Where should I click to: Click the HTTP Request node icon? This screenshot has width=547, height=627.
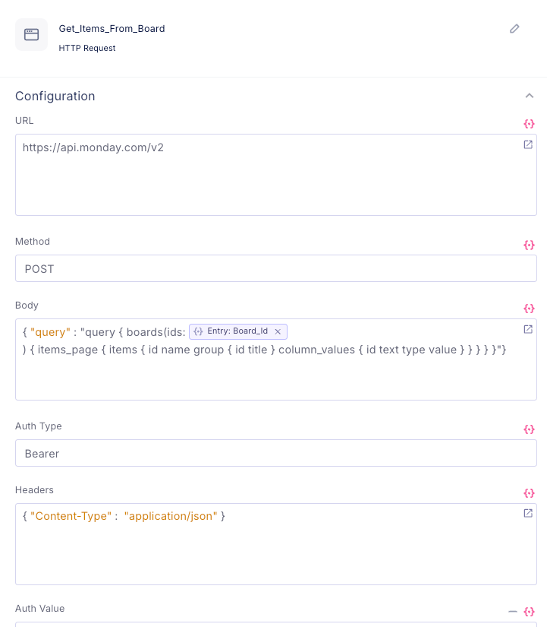coord(31,35)
